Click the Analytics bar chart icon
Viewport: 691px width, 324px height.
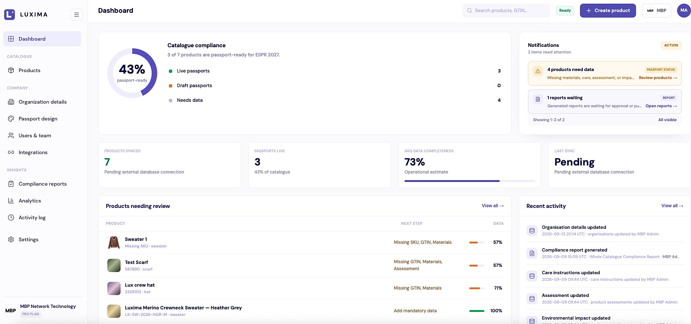coord(11,201)
